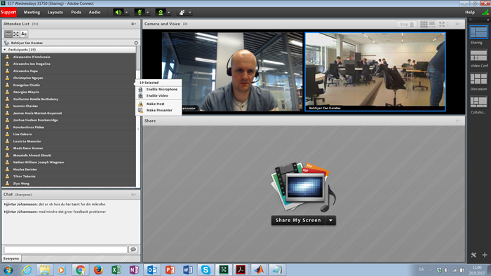Screen dimensions: 491x276
Task: Open webcam options dropdown arrow
Action: (x=169, y=13)
